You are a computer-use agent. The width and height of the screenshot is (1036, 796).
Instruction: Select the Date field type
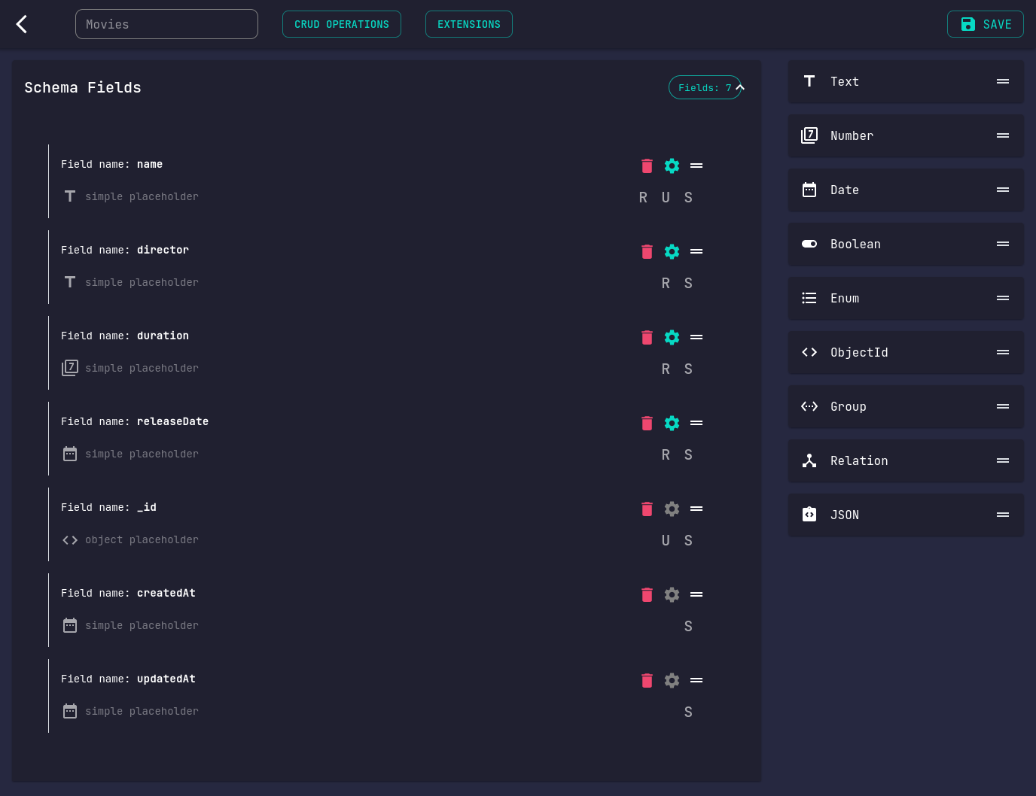pos(906,190)
